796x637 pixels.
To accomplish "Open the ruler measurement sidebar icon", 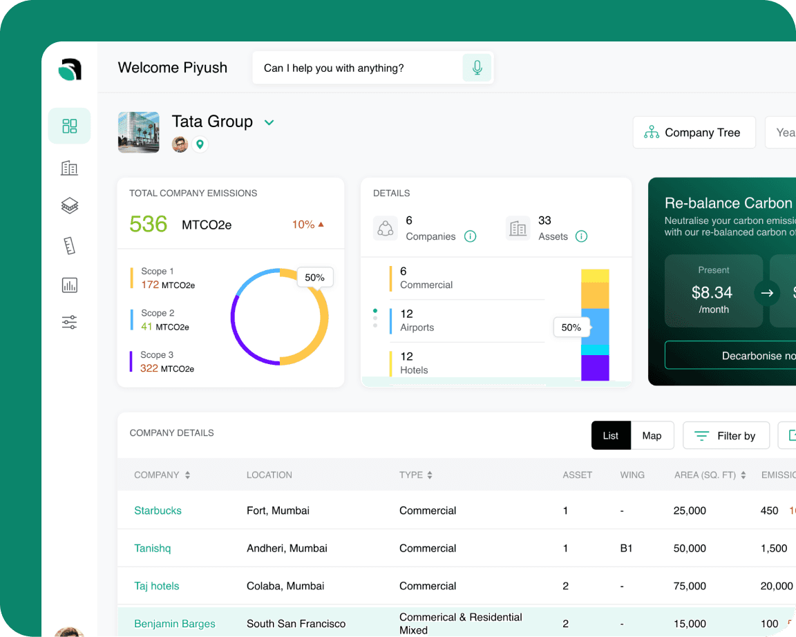I will coord(70,246).
